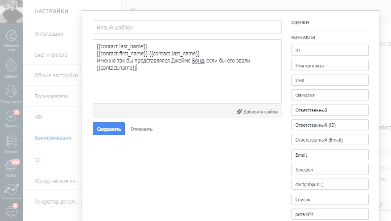The image size is (391, 221).
Task: Insert the Ответственный (Email) tag
Action: 329,140
